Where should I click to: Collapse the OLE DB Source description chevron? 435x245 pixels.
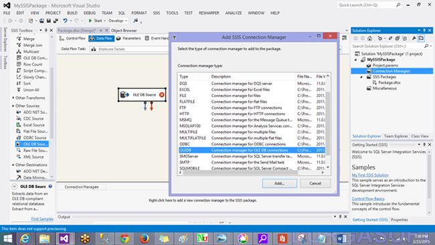[x=14, y=187]
